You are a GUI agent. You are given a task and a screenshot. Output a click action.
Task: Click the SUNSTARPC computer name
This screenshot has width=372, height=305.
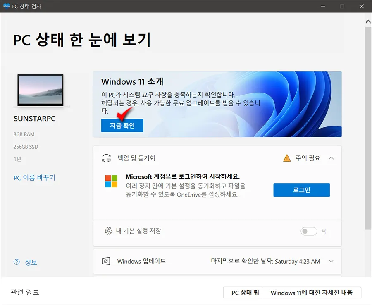35,119
